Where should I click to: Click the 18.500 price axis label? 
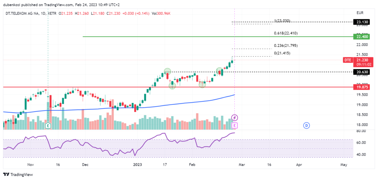(x=362, y=115)
